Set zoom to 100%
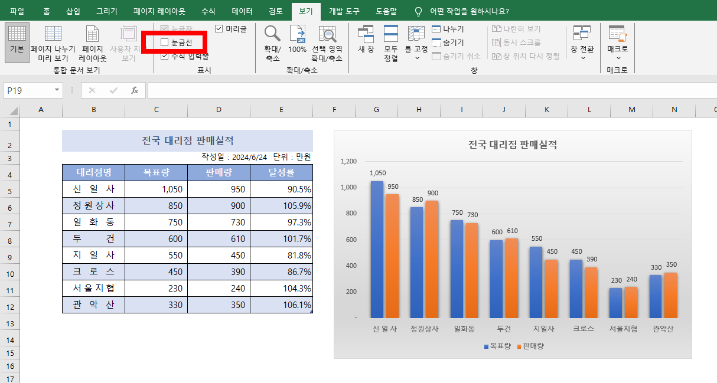 click(298, 39)
